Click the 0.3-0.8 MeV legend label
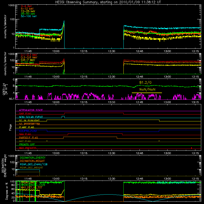Viewport: 204px width, 204px height. [29, 57]
